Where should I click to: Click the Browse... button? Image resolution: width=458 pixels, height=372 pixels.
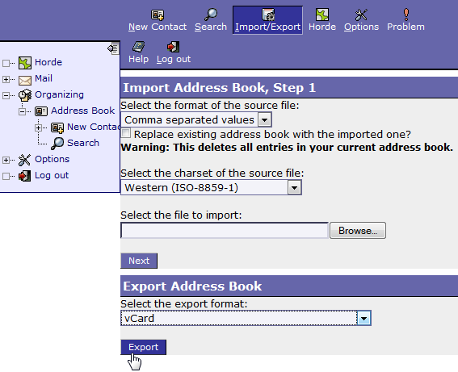pos(358,231)
